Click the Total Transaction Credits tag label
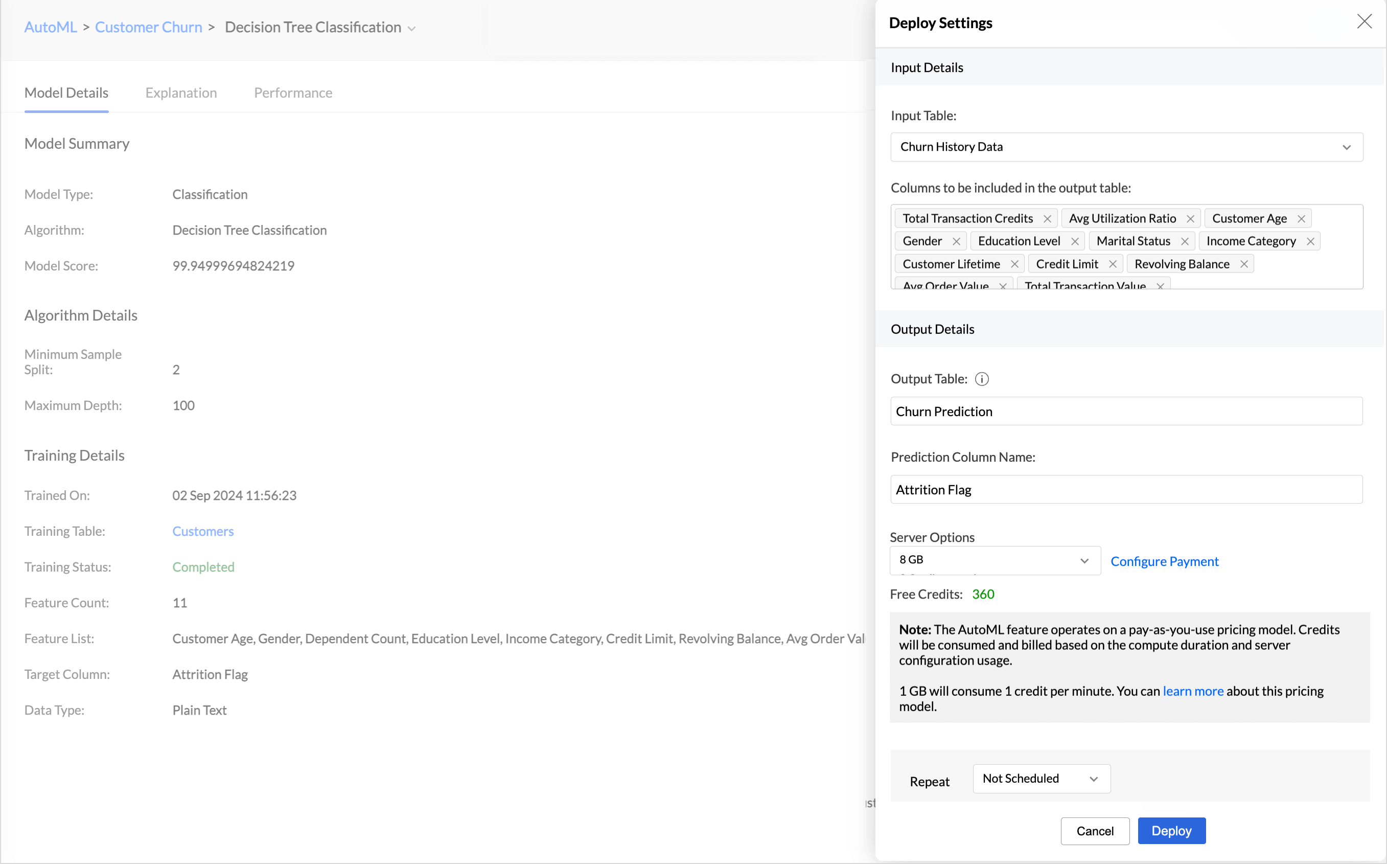1387x864 pixels. coord(968,219)
